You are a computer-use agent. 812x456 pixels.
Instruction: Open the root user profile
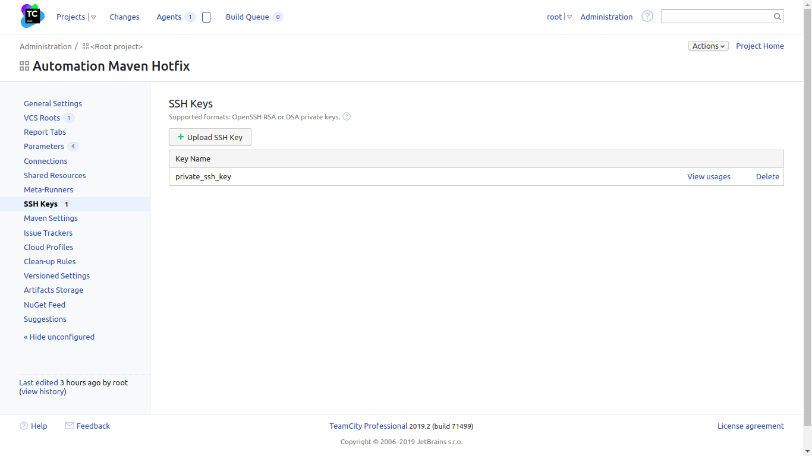pos(554,17)
